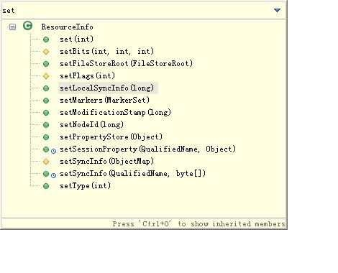Screen dimensions: 338x273
Task: Collapse the ResourceInfo tree node
Action: (12, 27)
